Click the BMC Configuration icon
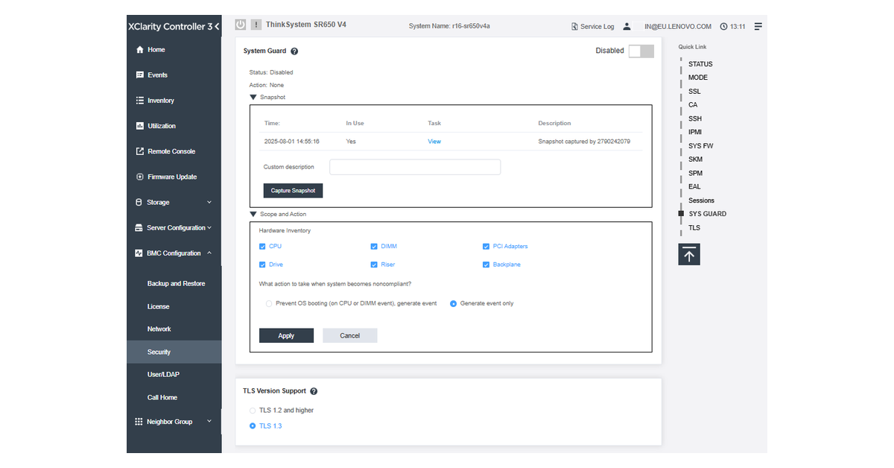894x468 pixels. click(x=139, y=253)
